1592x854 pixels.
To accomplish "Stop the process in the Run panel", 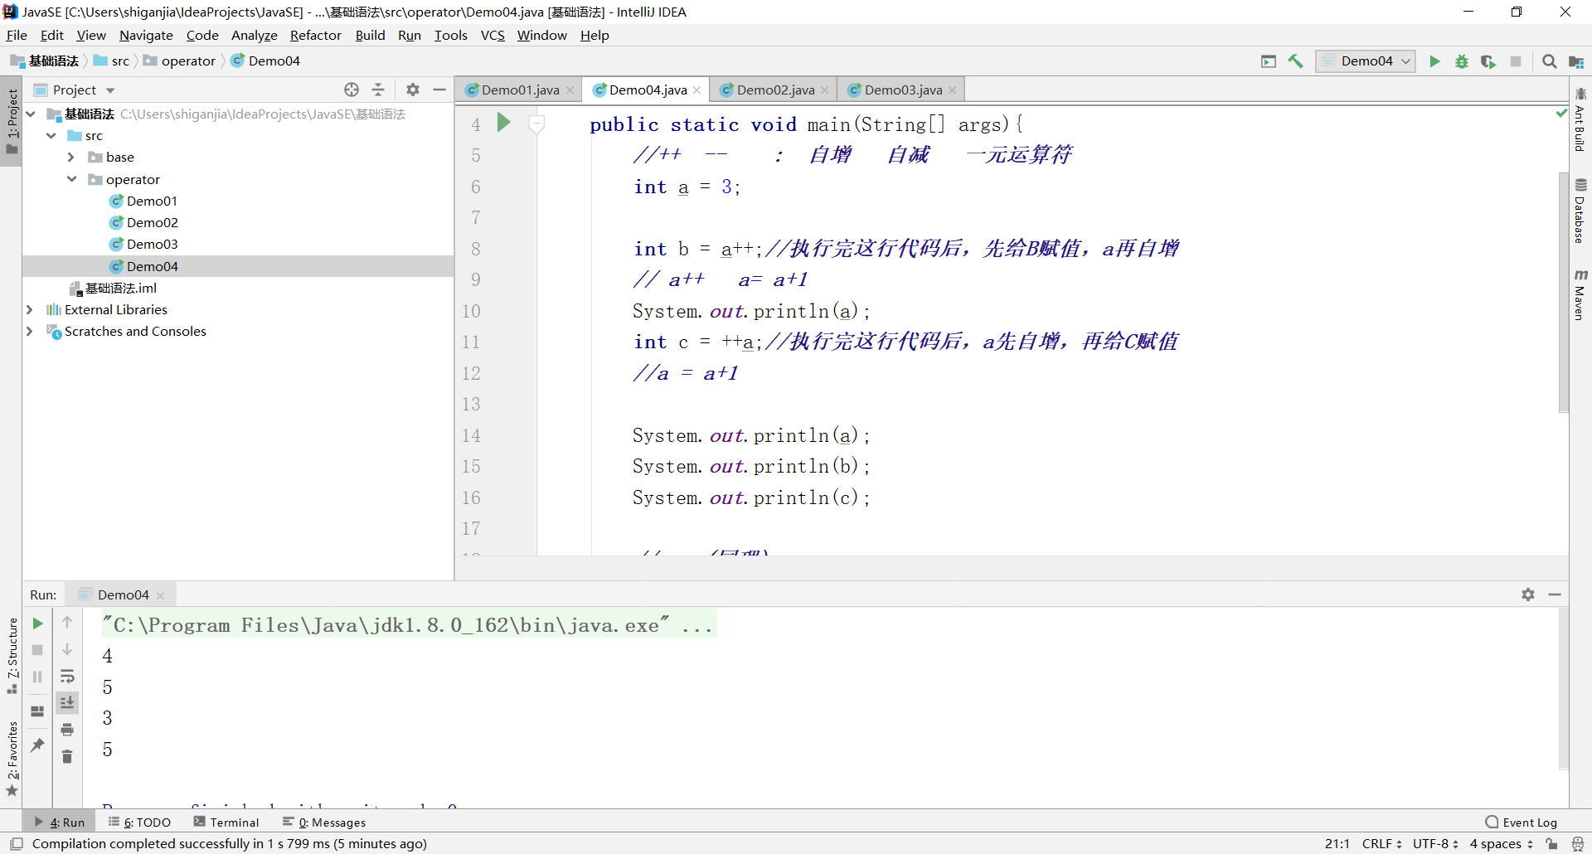I will (x=37, y=650).
